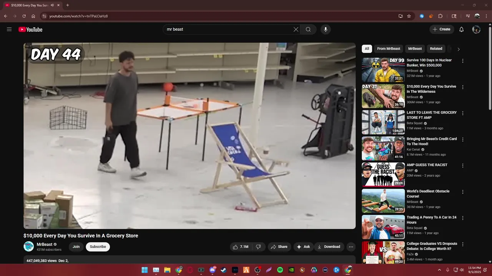Select the MrBeast filter chip
This screenshot has width=492, height=276.
click(x=415, y=49)
